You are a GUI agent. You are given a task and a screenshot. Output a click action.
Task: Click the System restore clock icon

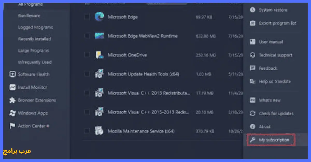click(252, 10)
